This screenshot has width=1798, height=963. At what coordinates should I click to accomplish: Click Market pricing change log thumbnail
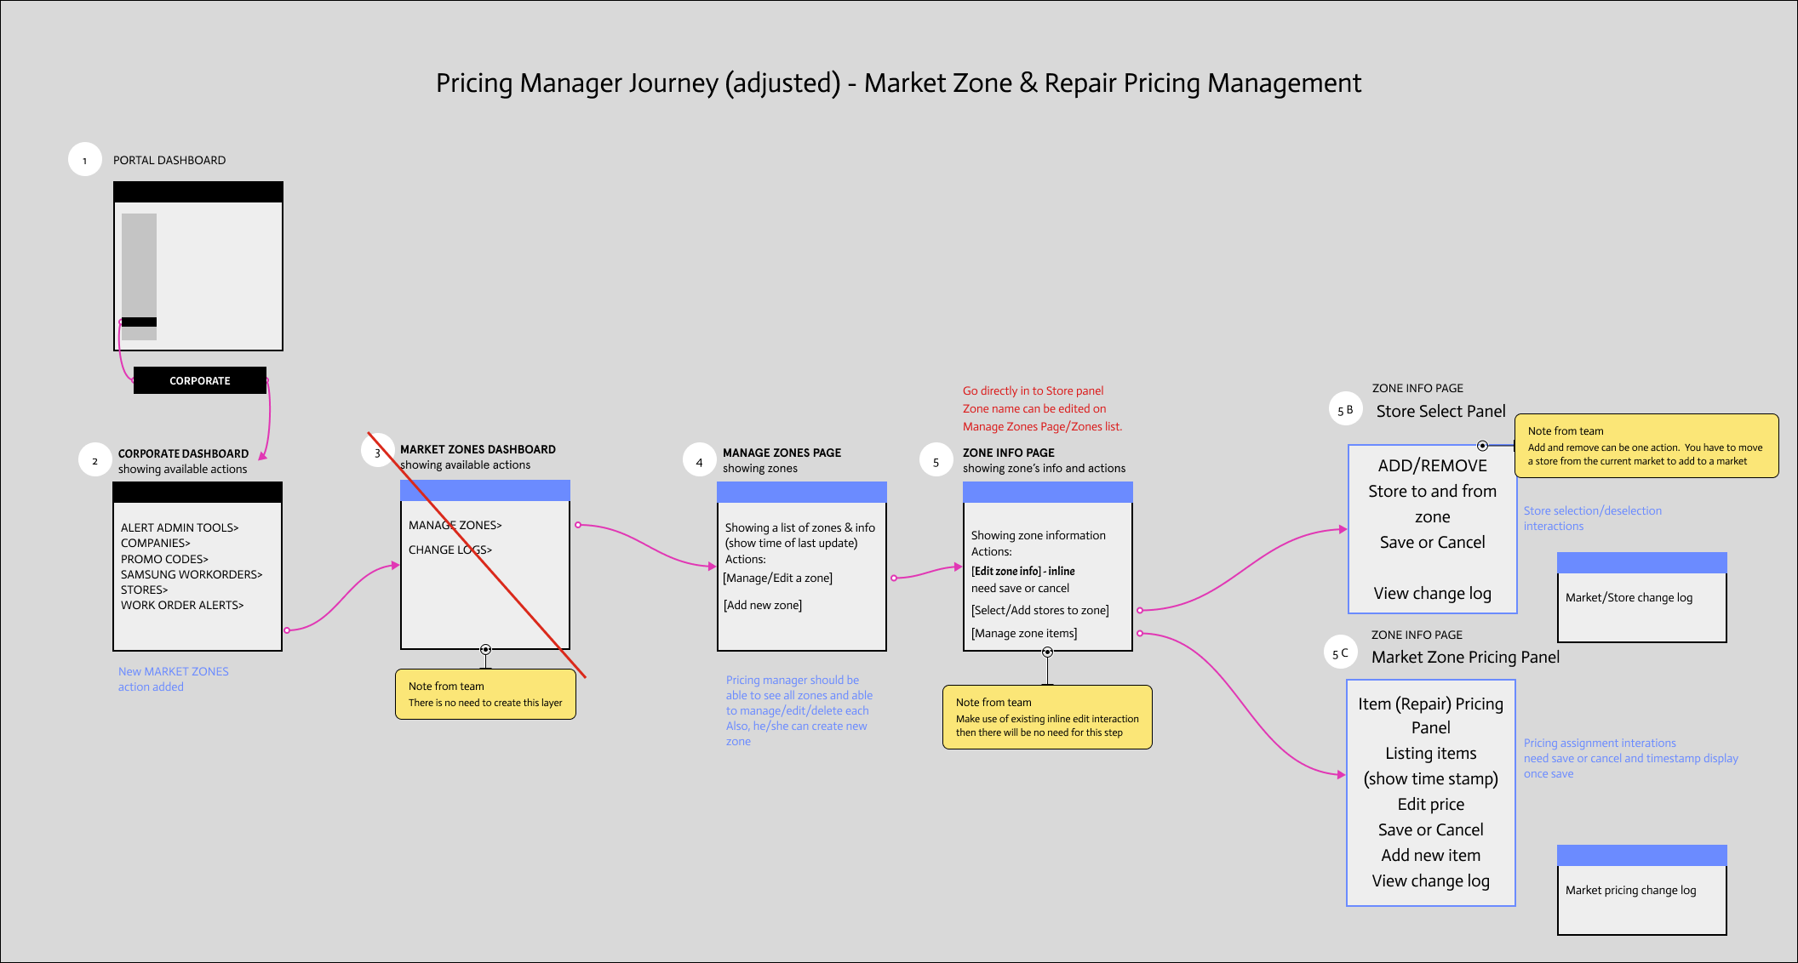[x=1641, y=890]
